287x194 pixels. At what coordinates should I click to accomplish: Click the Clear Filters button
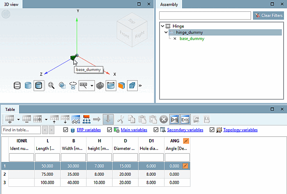[x=269, y=16]
